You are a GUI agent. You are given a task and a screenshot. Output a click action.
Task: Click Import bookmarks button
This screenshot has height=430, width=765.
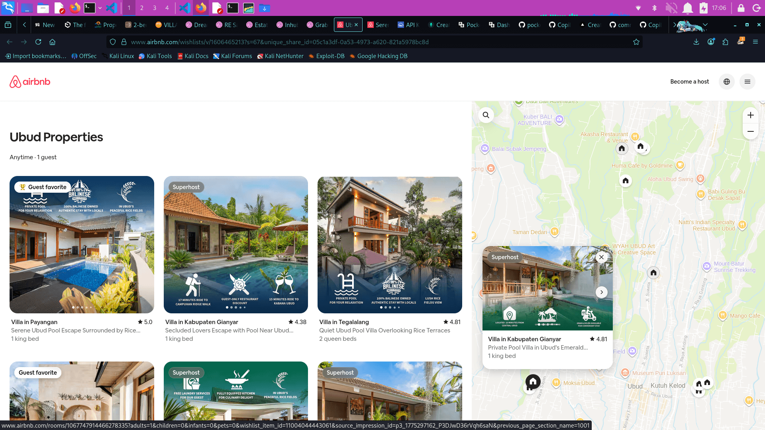point(35,56)
